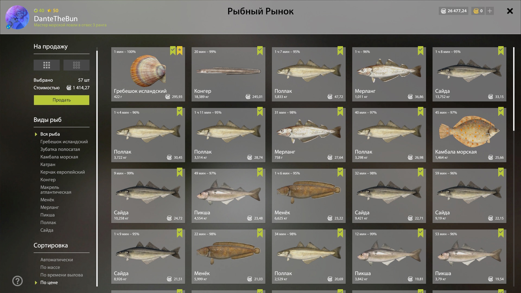The image size is (521, 293).
Task: Sort listings with По цене
Action: click(x=49, y=282)
